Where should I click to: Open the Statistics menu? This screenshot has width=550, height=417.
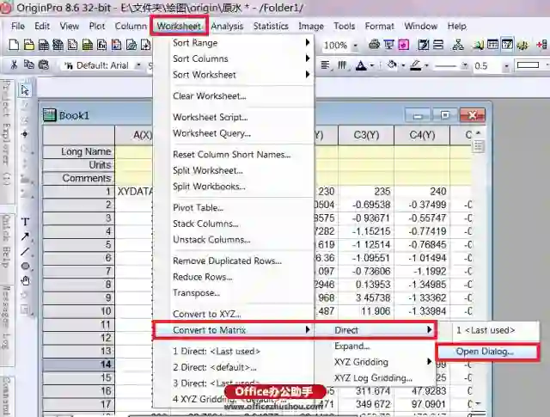(x=271, y=26)
